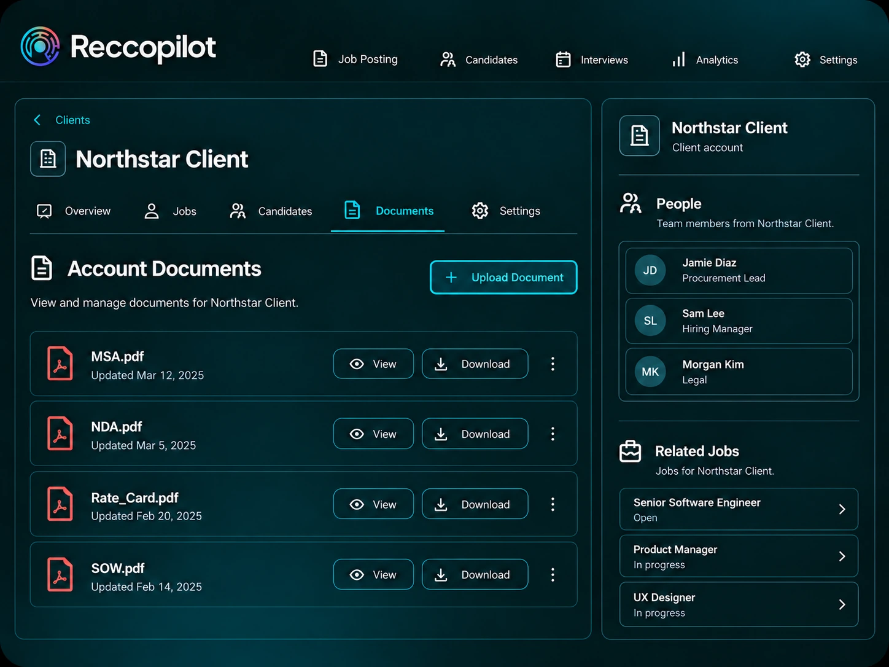Open more options for MSA.pdf

(553, 364)
